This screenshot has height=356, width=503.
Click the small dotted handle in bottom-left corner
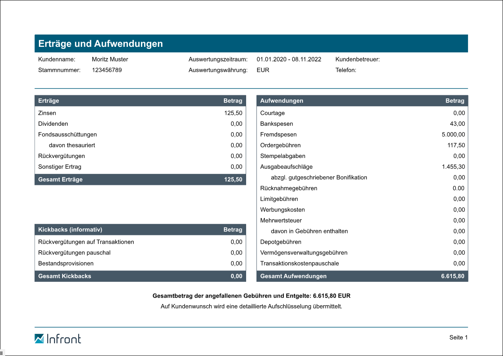tap(2, 352)
